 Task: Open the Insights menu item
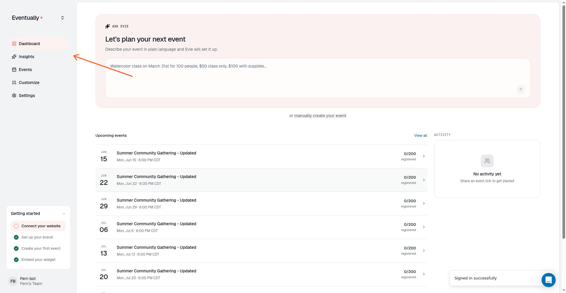point(38,57)
